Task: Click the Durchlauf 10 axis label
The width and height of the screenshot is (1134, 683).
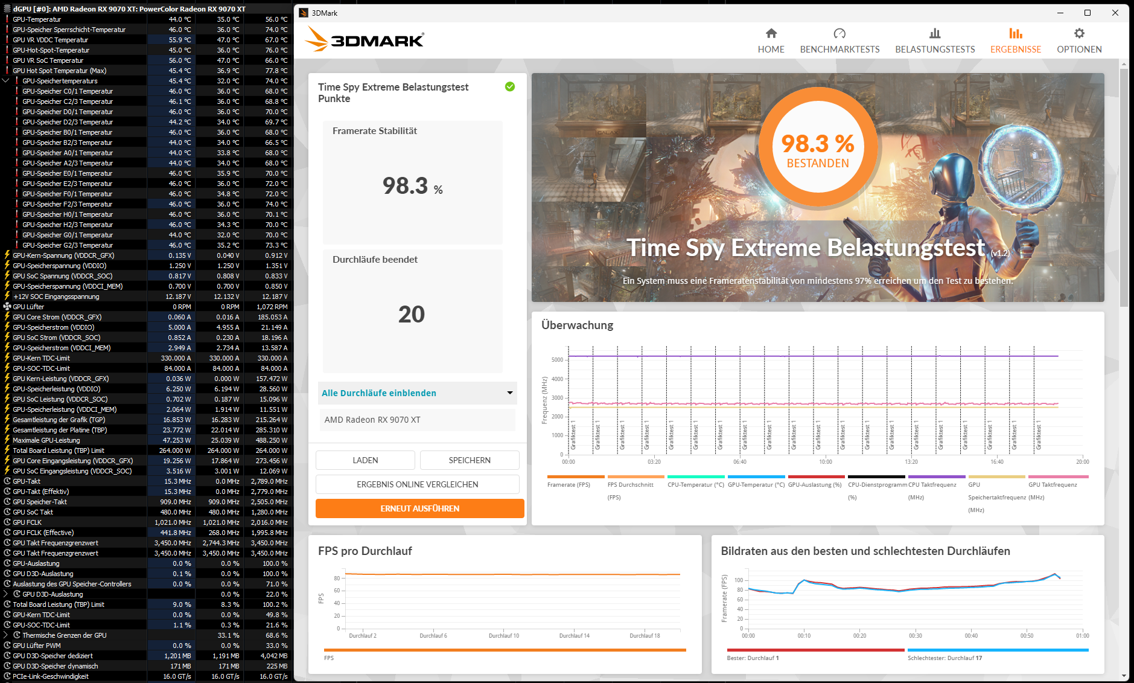Action: 504,636
